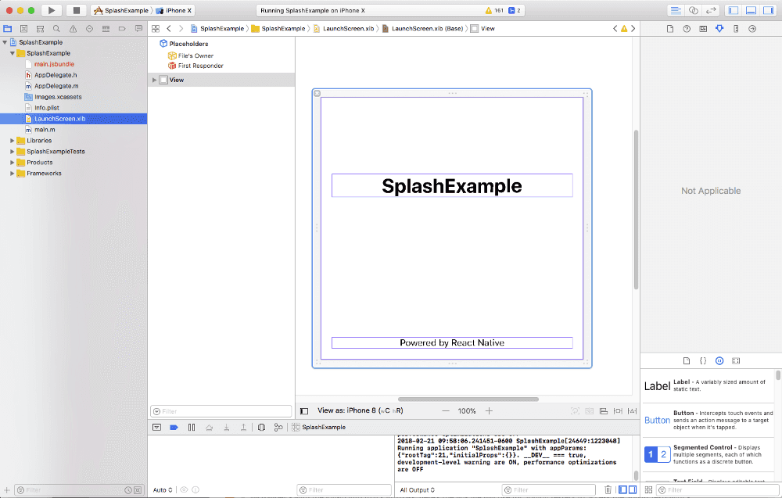The width and height of the screenshot is (782, 498).
Task: Open the SplashExample scheme selector in toolbar
Action: tap(121, 10)
